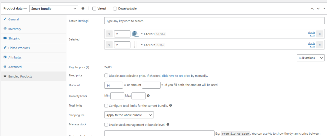The image size is (327, 136).
Task: Click help icon beside Quantity limits Max
Action: coord(148,96)
